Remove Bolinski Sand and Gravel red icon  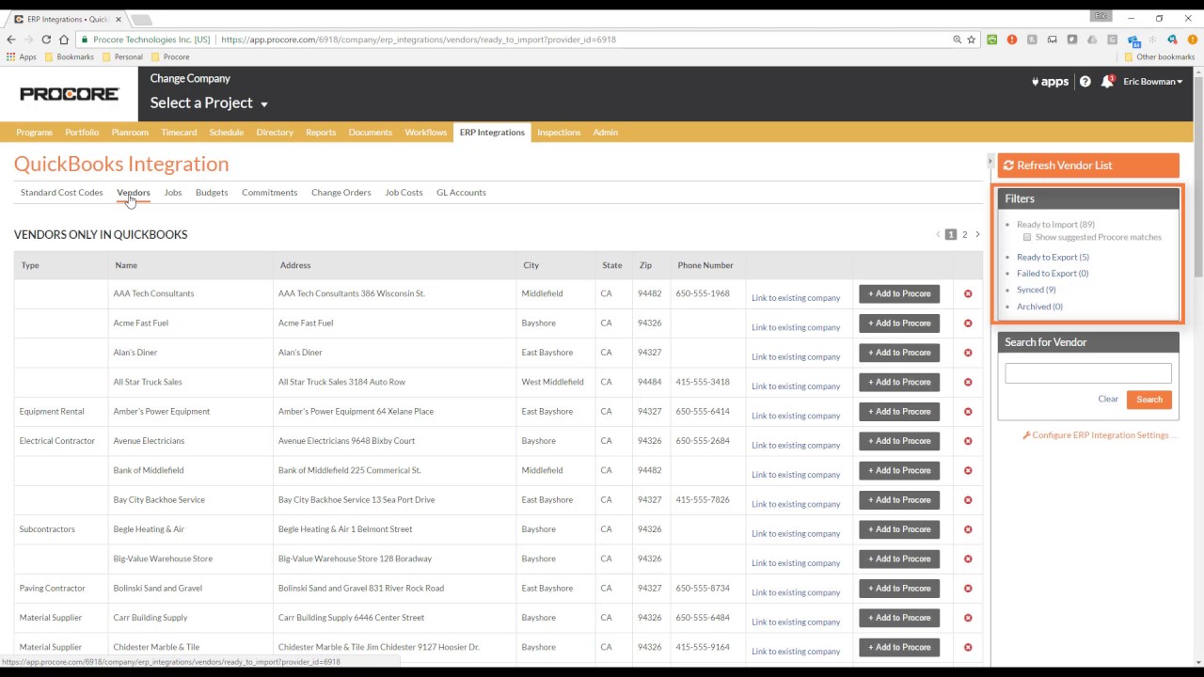click(x=968, y=589)
